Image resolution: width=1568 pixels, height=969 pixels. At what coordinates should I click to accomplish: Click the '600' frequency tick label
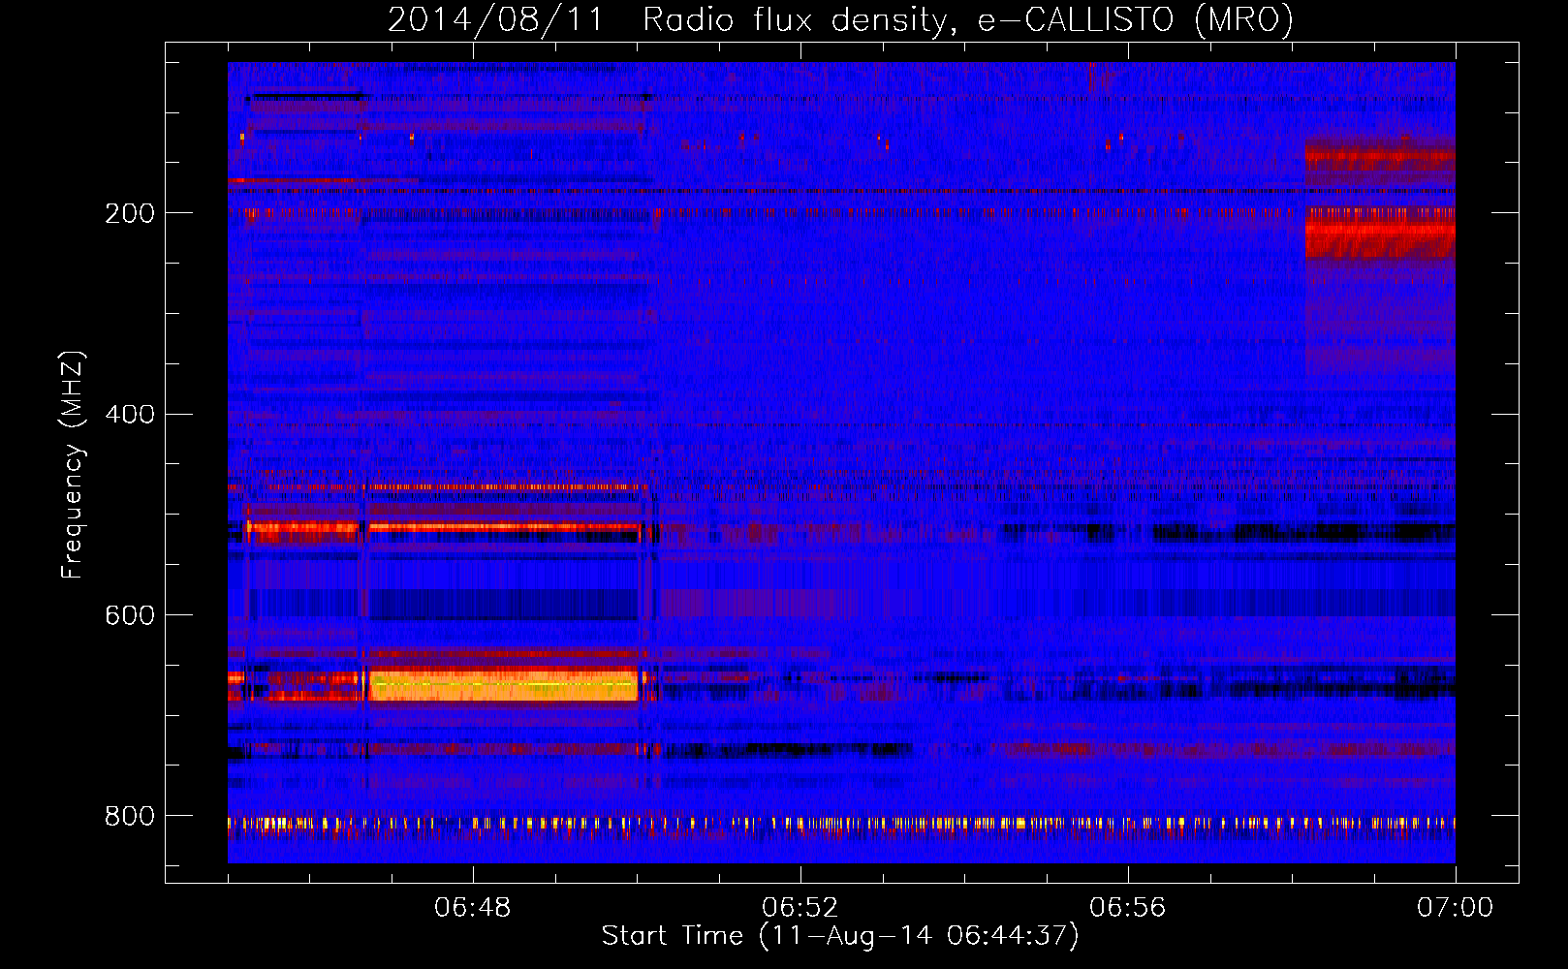click(x=130, y=615)
